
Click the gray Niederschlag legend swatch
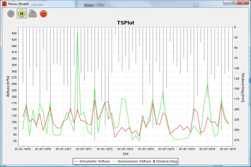(154, 161)
